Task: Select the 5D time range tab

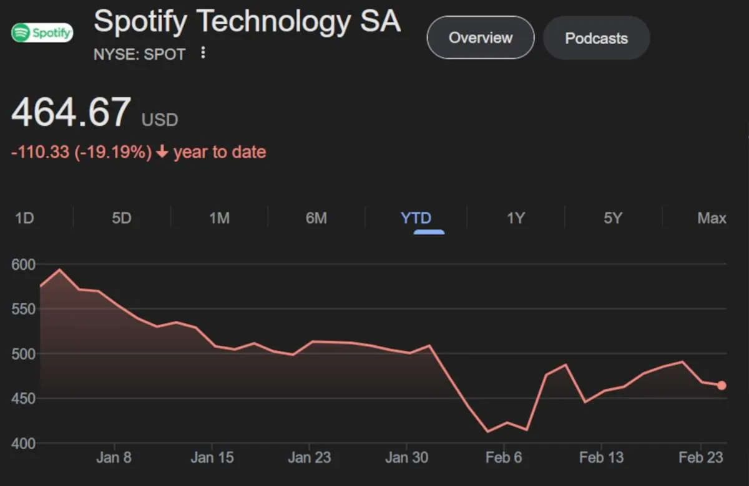Action: point(122,218)
